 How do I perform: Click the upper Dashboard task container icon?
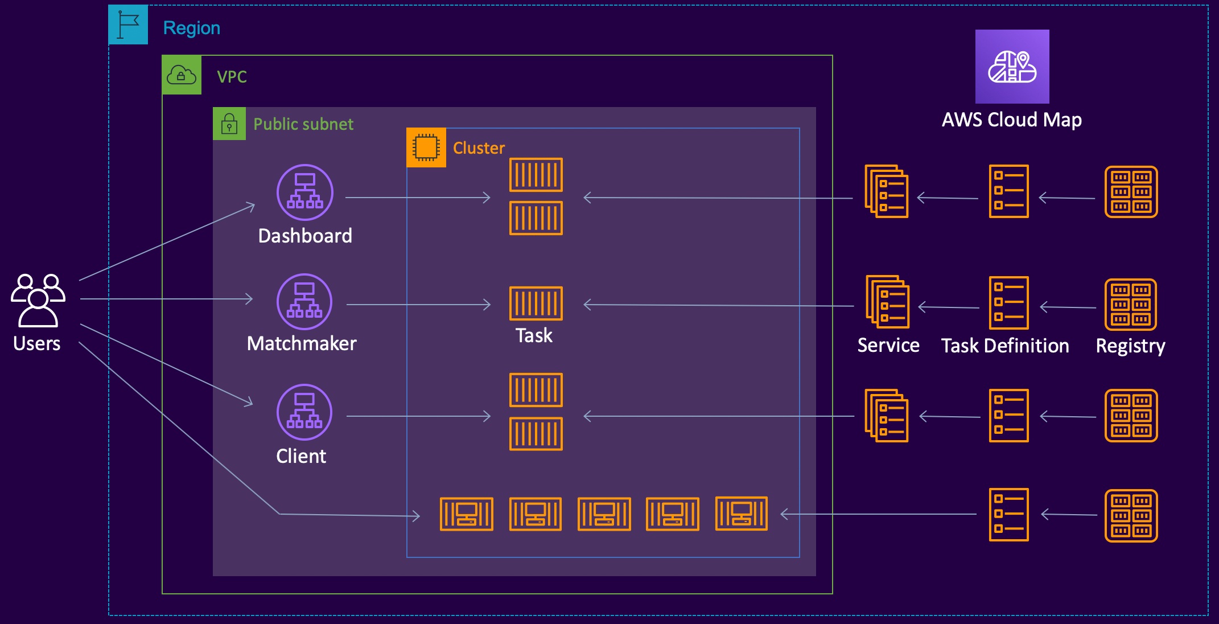point(536,175)
